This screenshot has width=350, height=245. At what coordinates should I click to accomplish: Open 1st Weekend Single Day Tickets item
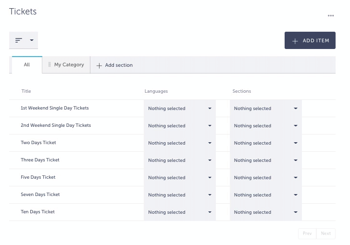[55, 108]
